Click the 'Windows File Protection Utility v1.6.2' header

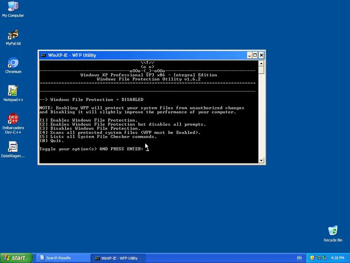coord(149,79)
